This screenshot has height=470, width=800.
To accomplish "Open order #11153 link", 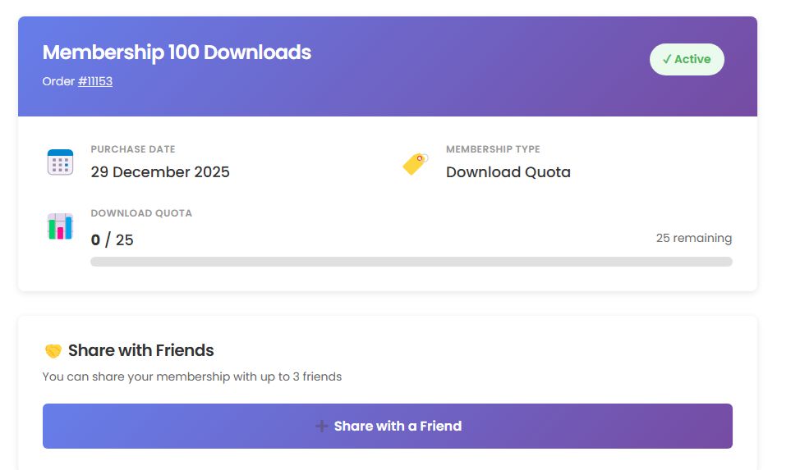I will coord(95,81).
